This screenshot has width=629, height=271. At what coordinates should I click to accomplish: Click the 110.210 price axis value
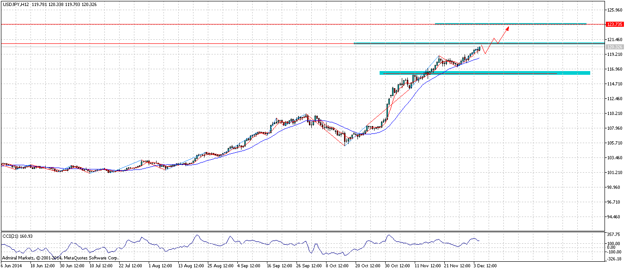pyautogui.click(x=616, y=114)
